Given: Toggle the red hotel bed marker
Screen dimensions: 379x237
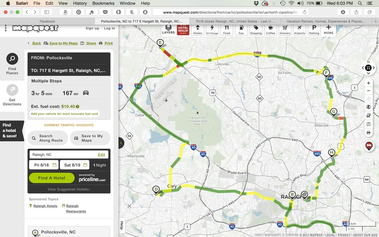Looking at the screenshot, I should tap(368, 146).
